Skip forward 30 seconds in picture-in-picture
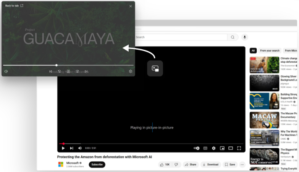 pos(77,71)
